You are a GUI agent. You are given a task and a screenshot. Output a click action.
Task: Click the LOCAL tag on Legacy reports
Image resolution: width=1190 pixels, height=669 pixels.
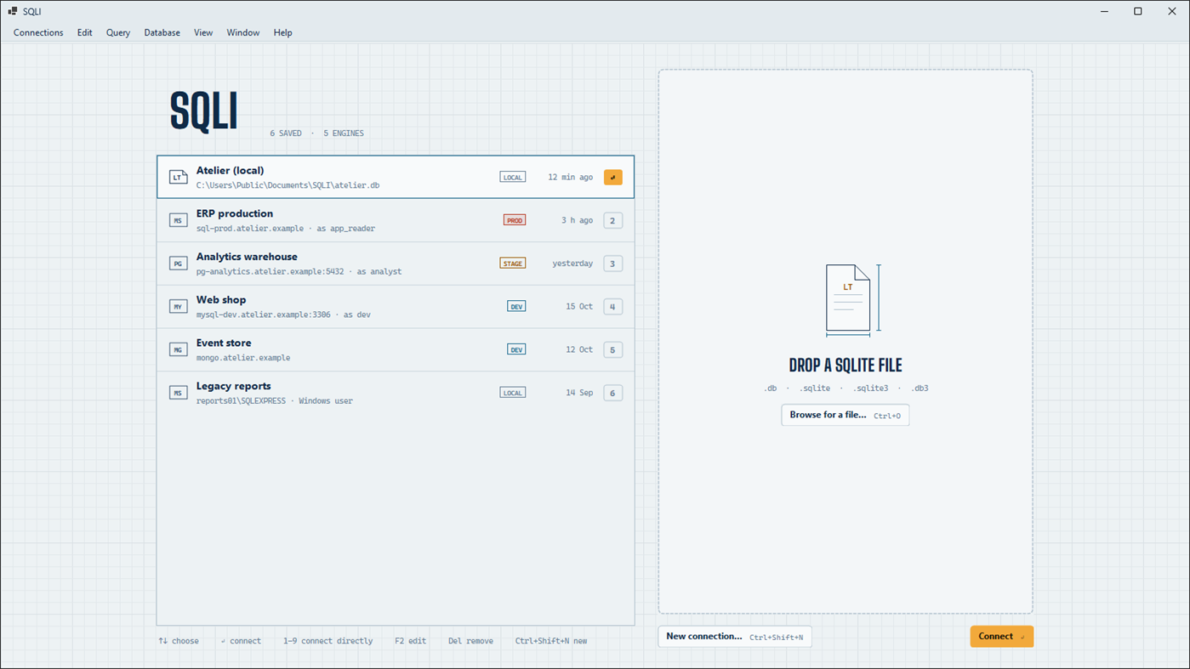coord(513,393)
